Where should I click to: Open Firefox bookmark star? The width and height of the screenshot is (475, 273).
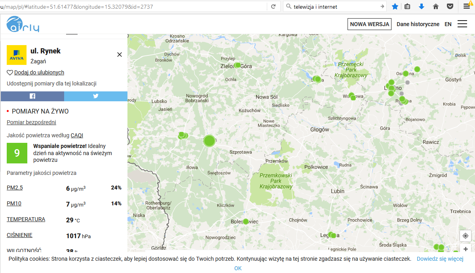(x=395, y=6)
